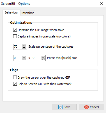Screen dimensions: 106x113
Task: Click the forced height field after the x
Action: (36, 58)
